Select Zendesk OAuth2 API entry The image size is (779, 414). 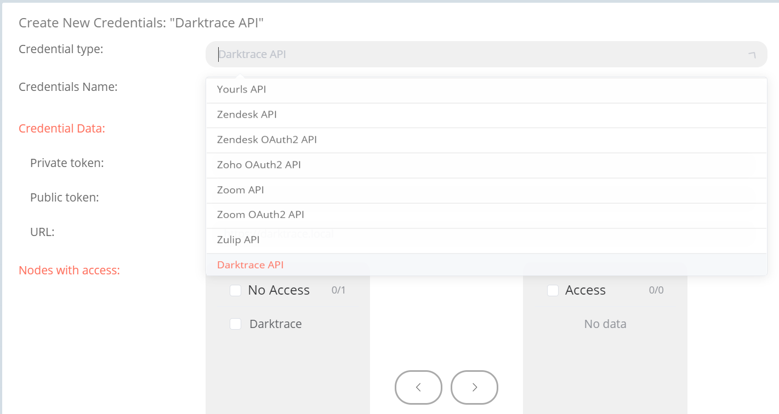coord(486,140)
